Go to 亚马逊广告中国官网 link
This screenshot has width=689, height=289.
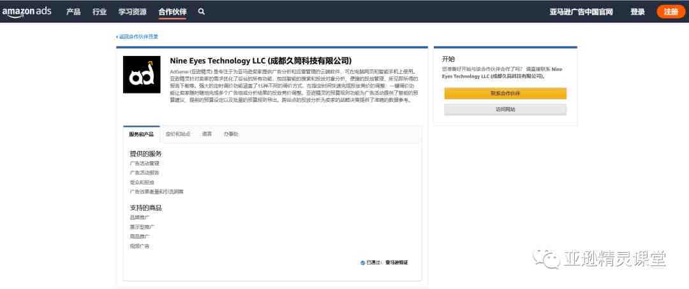[581, 12]
